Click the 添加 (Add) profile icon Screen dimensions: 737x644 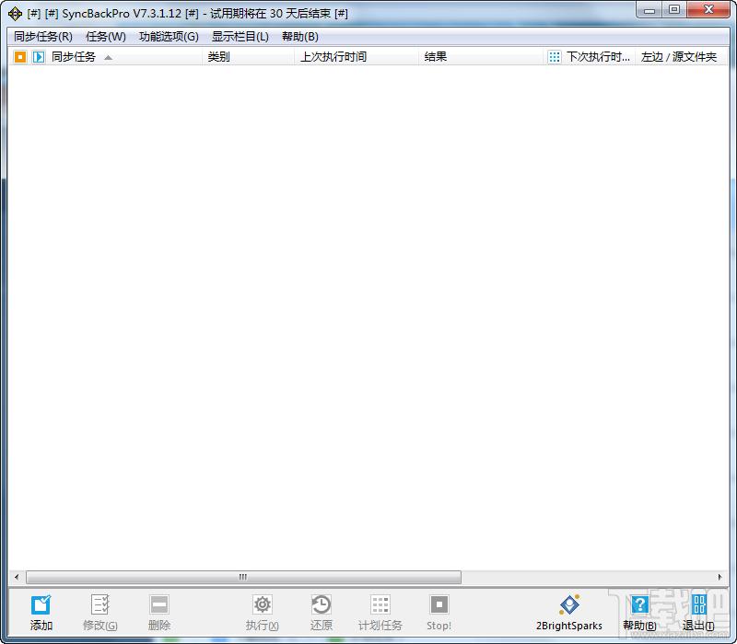tap(41, 604)
